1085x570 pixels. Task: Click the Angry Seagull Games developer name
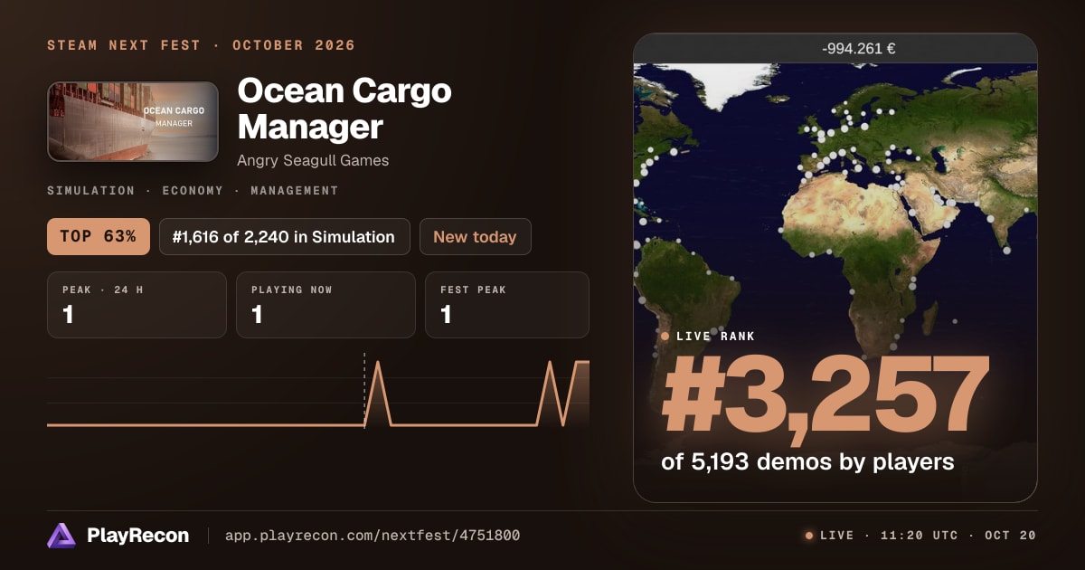[313, 160]
